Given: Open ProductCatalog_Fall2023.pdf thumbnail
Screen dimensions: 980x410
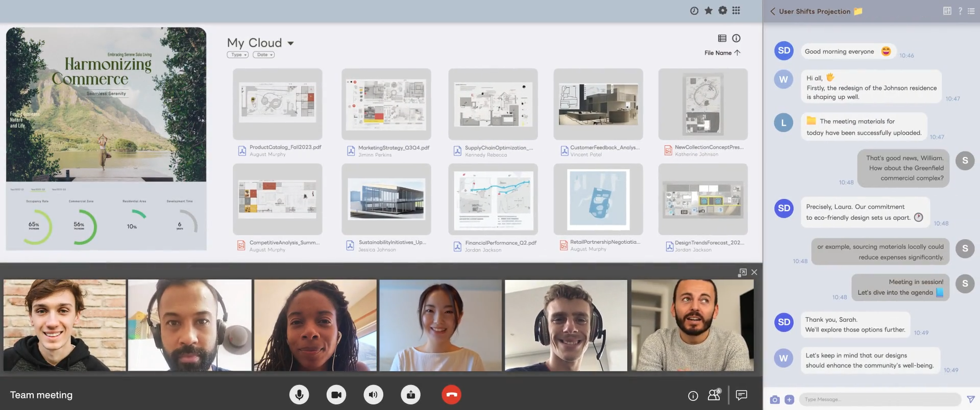Looking at the screenshot, I should 278,104.
